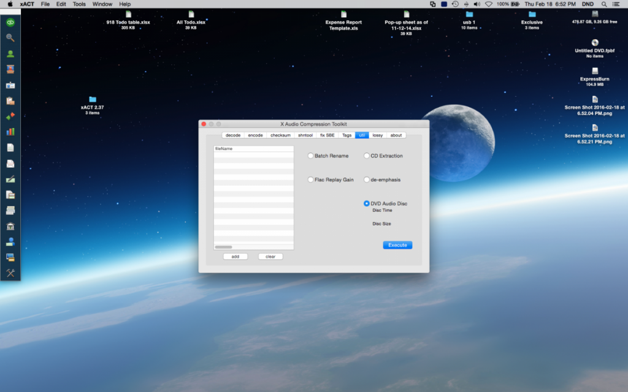This screenshot has width=628, height=392.
Task: Click the credit card monitor sidebar icon
Action: click(x=10, y=257)
